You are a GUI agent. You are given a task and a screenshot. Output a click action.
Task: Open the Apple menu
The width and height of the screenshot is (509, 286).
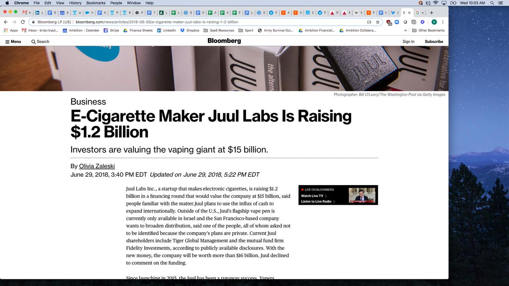[x=7, y=3]
